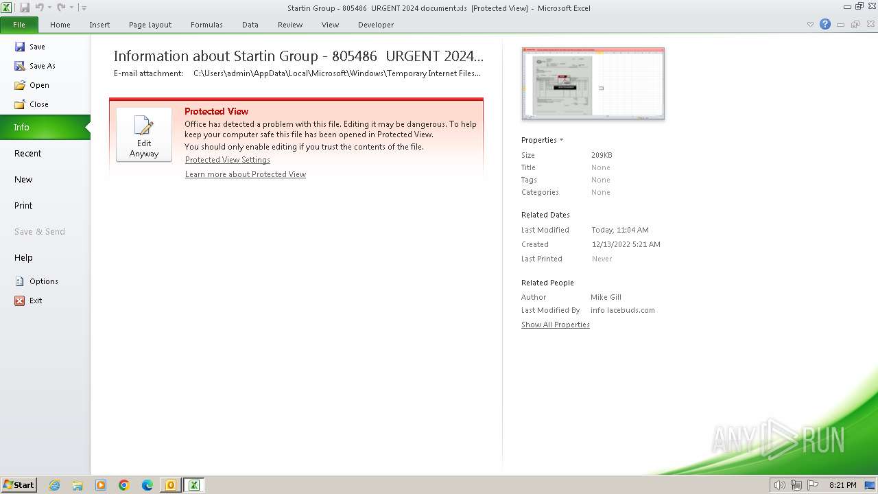Close the workbook via Close entry

[32, 104]
